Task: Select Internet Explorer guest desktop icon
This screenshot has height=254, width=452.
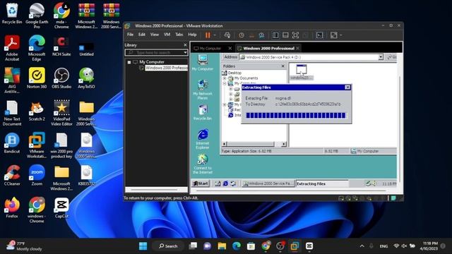Action: pyautogui.click(x=203, y=139)
